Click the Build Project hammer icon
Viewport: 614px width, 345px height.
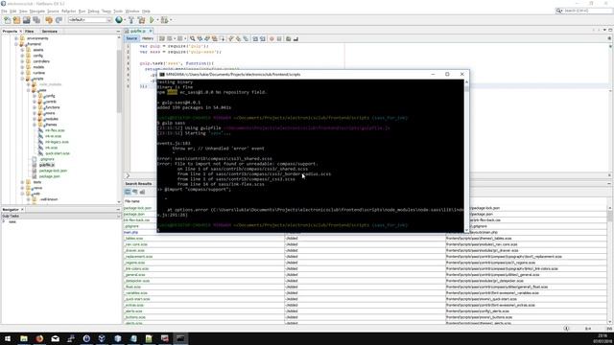coord(131,20)
